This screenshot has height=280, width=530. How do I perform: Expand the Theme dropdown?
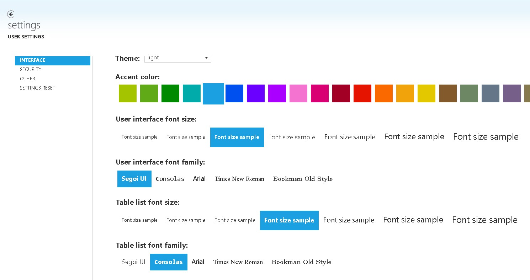[178, 58]
